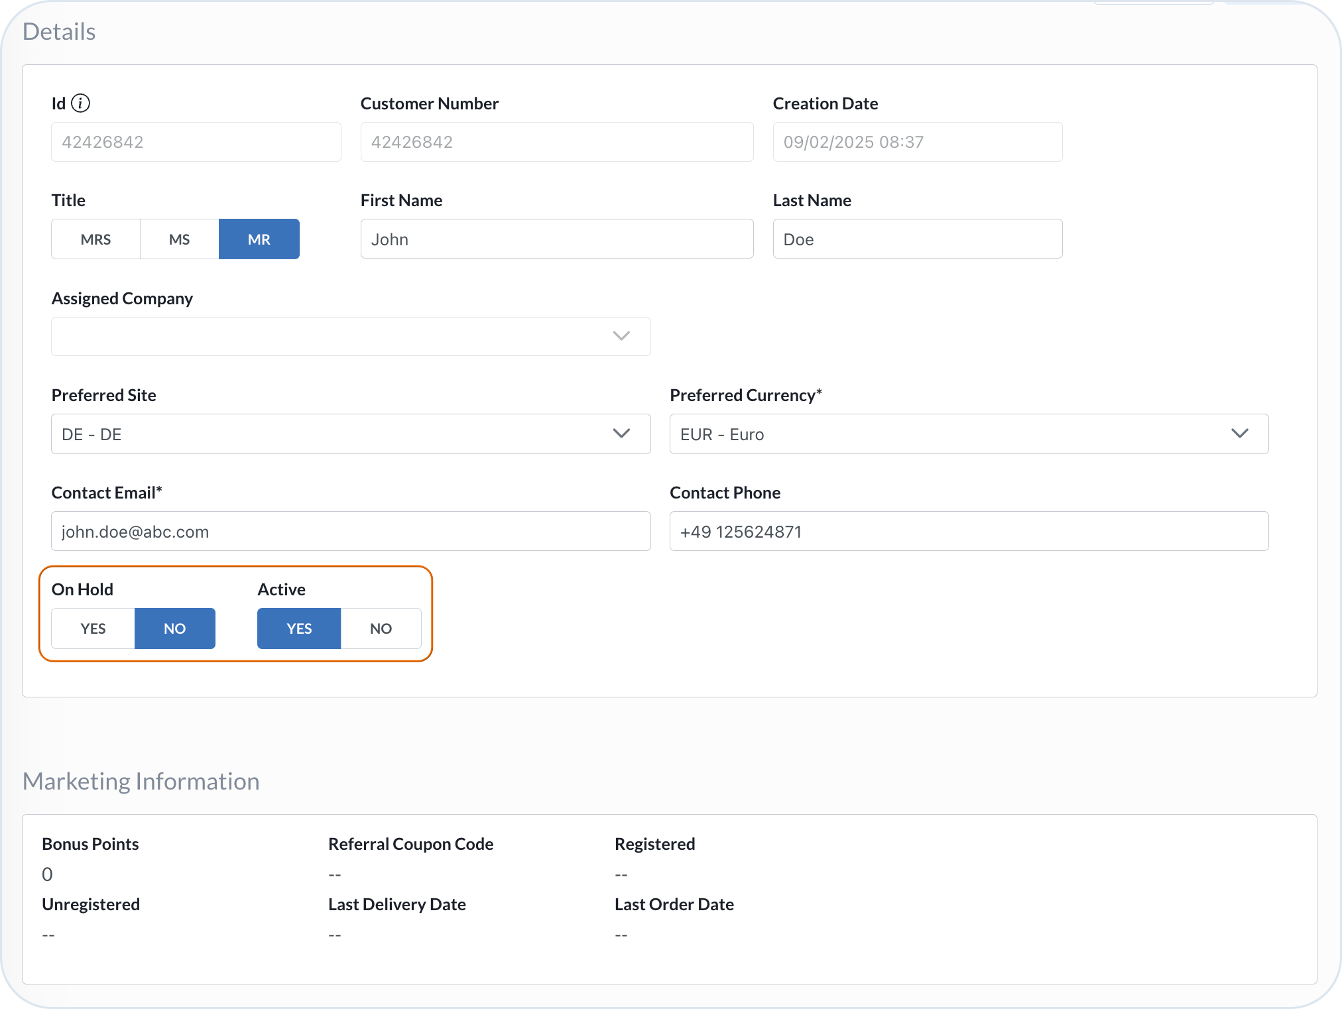Click the Bonus Points value
This screenshot has width=1342, height=1009.
coord(48,874)
